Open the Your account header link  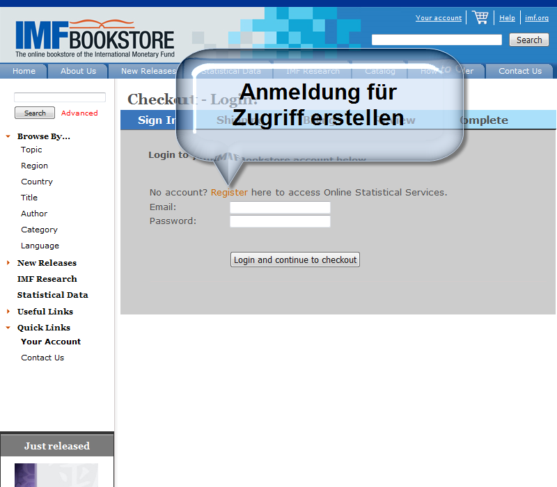439,18
